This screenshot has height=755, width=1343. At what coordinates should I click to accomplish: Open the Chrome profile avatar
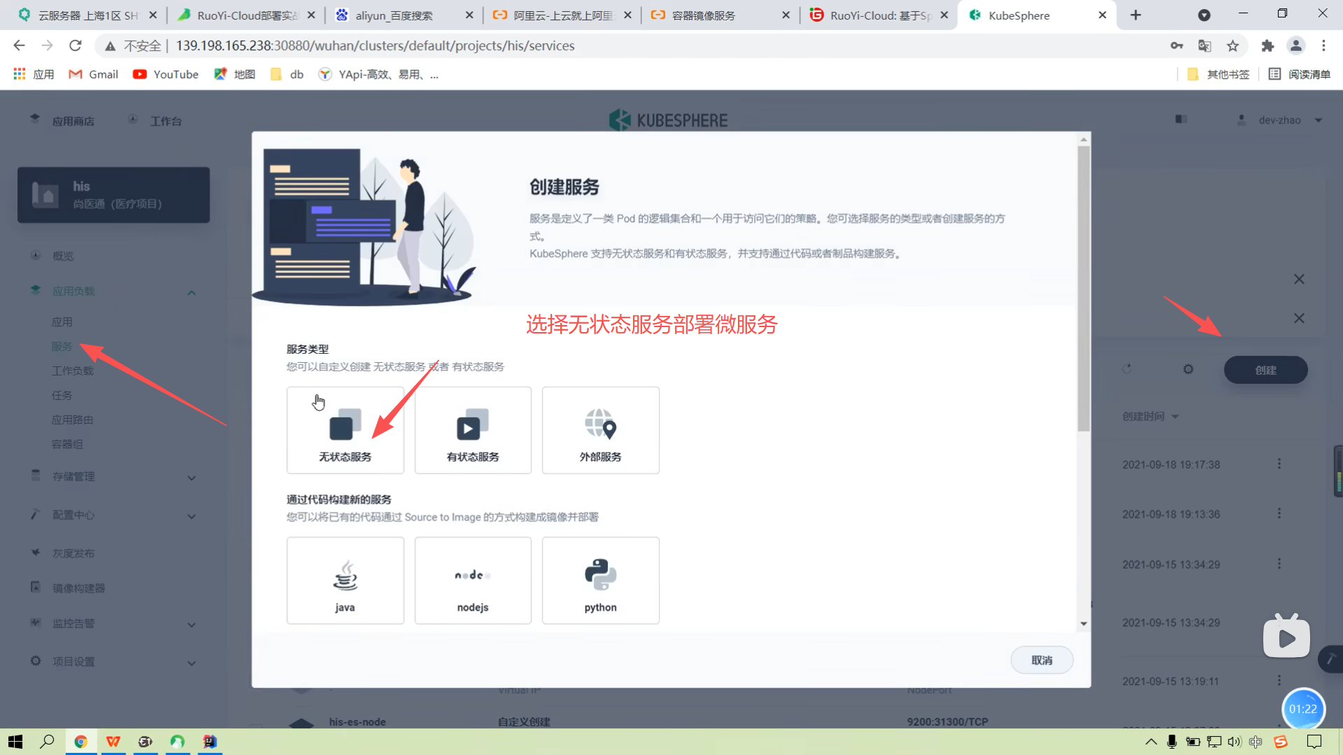point(1295,45)
